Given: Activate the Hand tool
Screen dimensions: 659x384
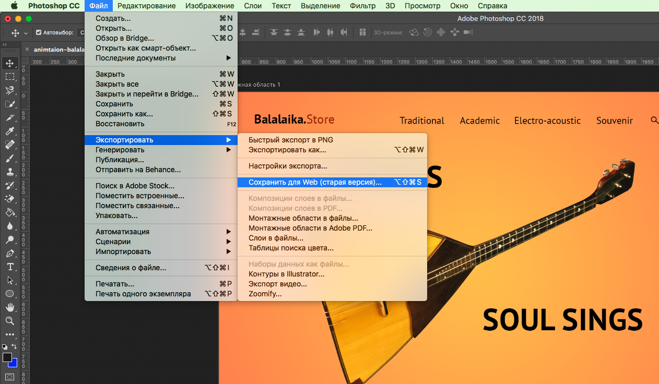Looking at the screenshot, I should point(10,307).
